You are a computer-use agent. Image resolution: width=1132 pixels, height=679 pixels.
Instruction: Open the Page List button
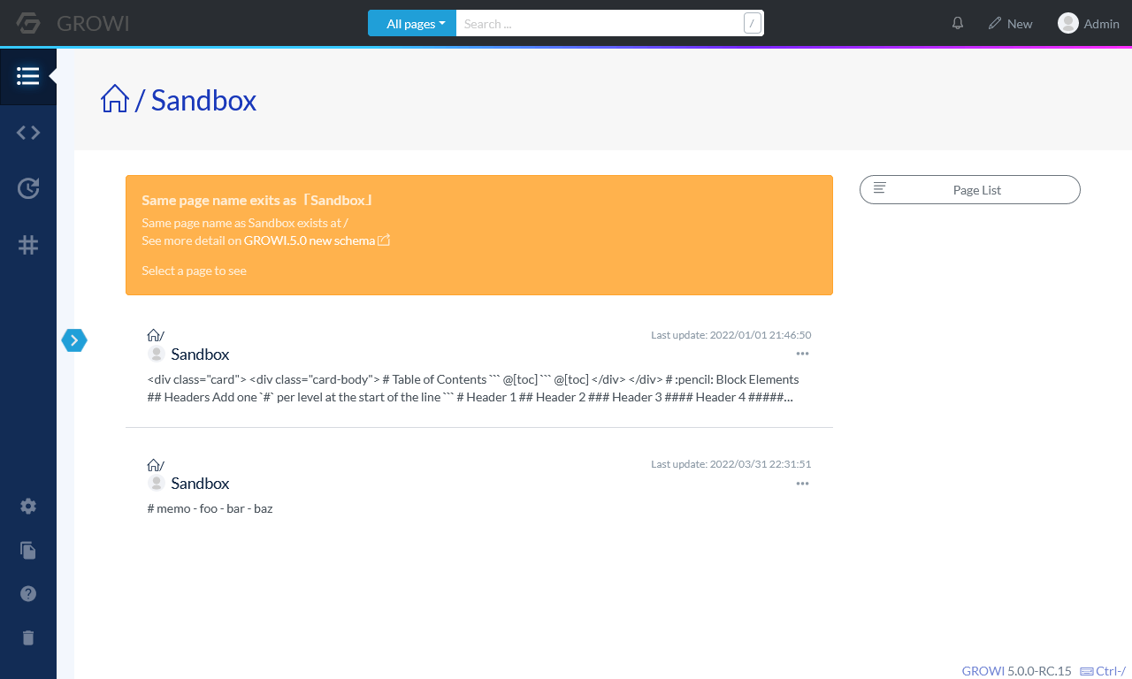pyautogui.click(x=970, y=189)
